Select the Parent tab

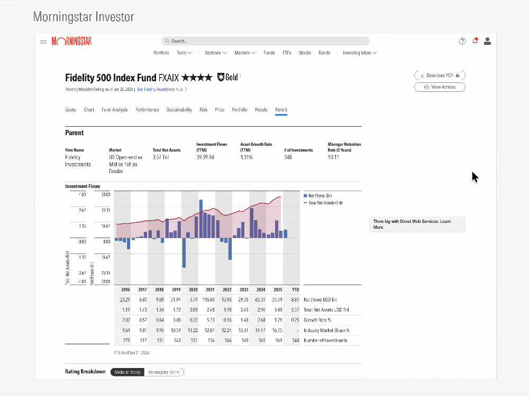[x=281, y=110]
